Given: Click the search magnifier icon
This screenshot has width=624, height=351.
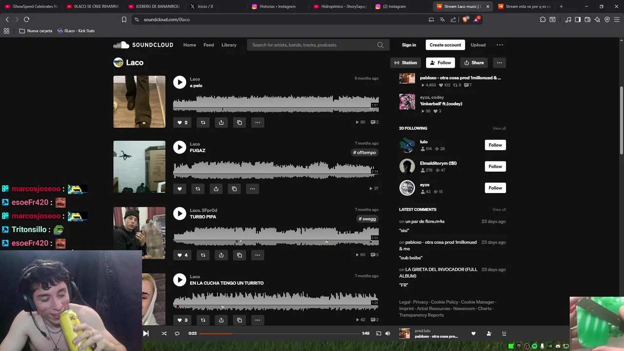Looking at the screenshot, I should tap(380, 45).
